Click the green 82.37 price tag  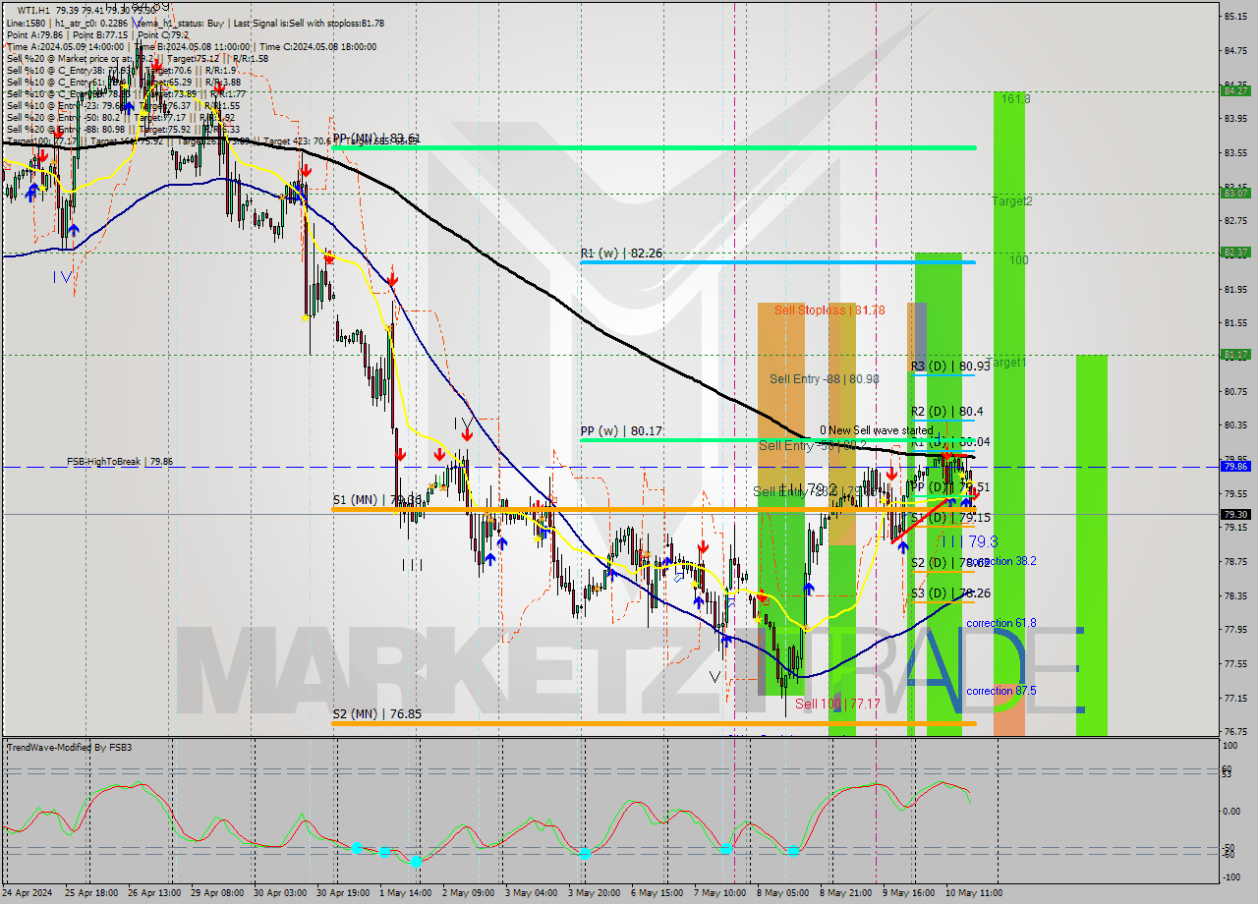[x=1235, y=253]
